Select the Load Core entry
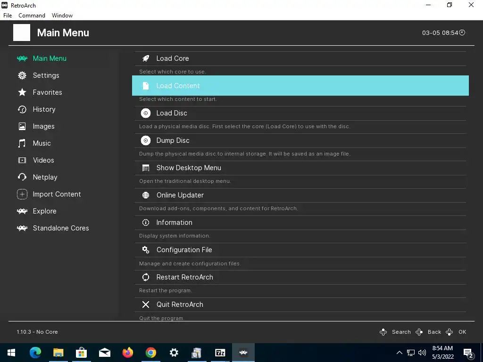483x362 pixels. [x=300, y=58]
